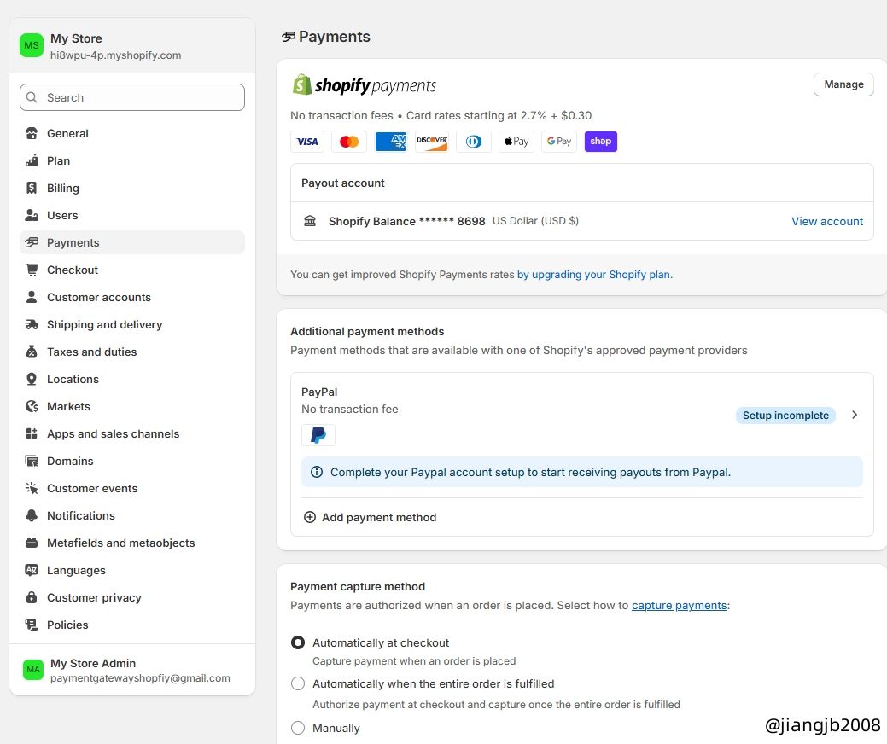Click the American Express logo
887x744 pixels.
391,142
